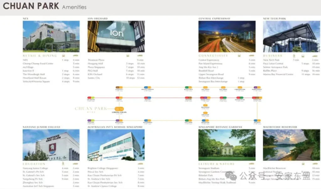The width and height of the screenshot is (321, 189).
Task: Click the Seletar Aerospace Park row
Action: point(292,67)
